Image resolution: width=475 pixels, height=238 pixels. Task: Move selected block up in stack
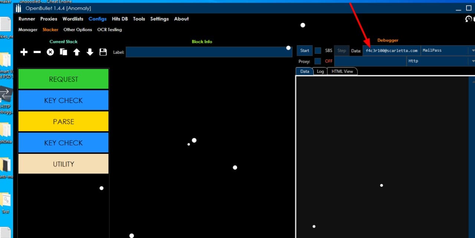tap(76, 52)
